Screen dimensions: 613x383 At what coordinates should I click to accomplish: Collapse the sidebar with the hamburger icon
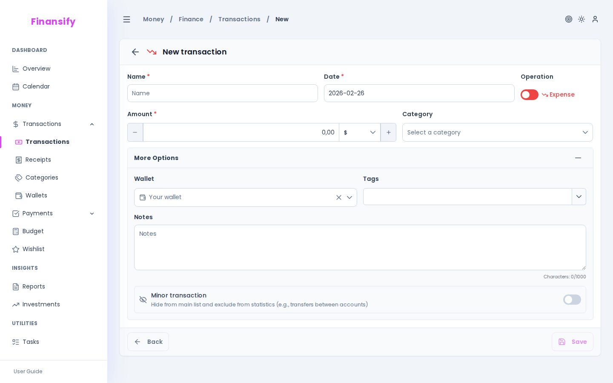click(x=126, y=19)
